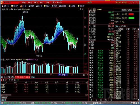Click the 另存为 button under the chart
Viewport: 140px width, 105px height.
pyautogui.click(x=12, y=77)
